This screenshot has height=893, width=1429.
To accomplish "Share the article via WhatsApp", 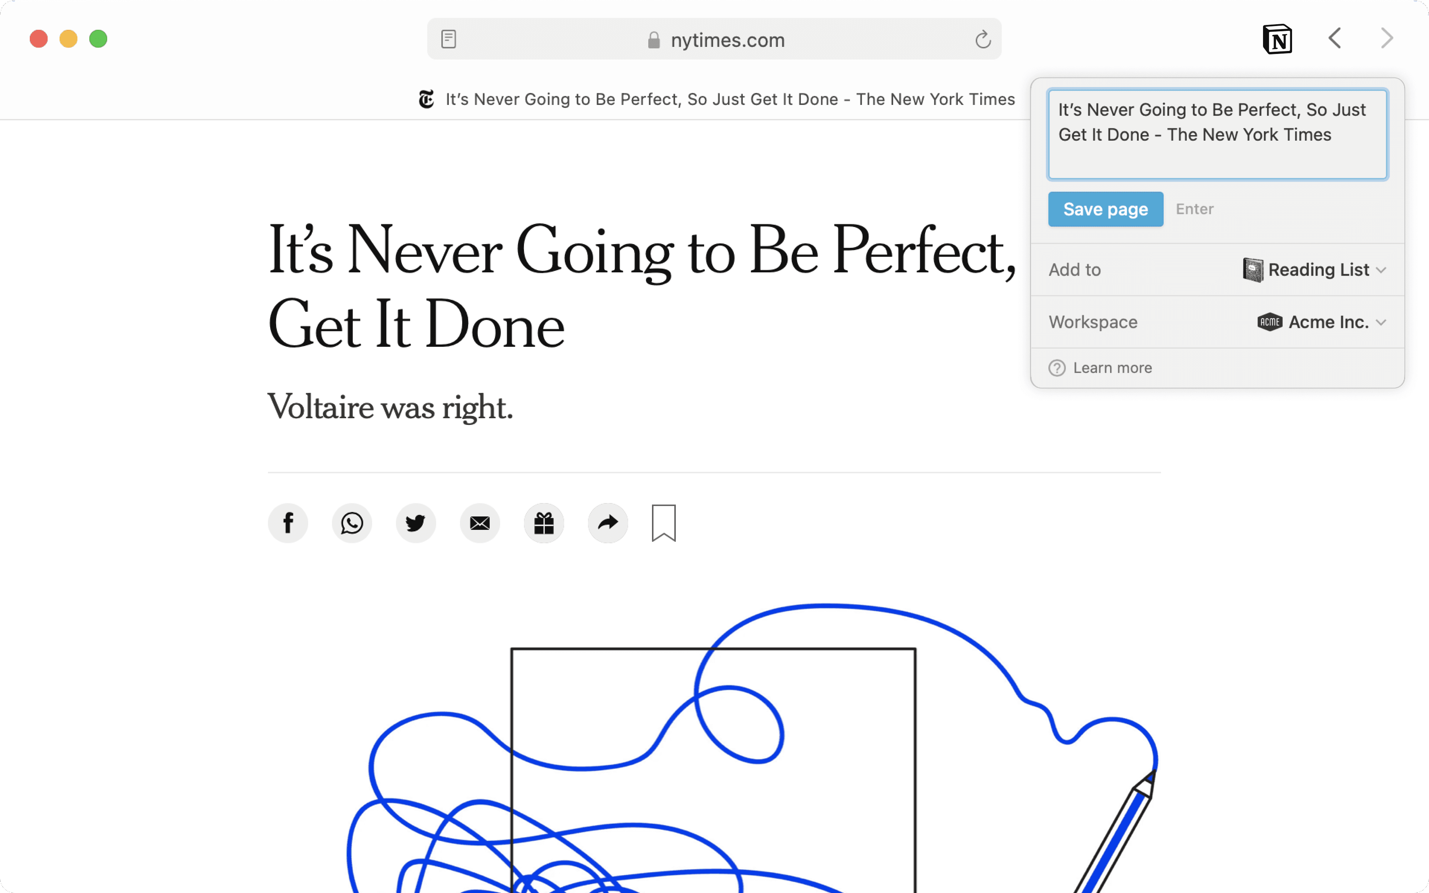I will coord(352,523).
